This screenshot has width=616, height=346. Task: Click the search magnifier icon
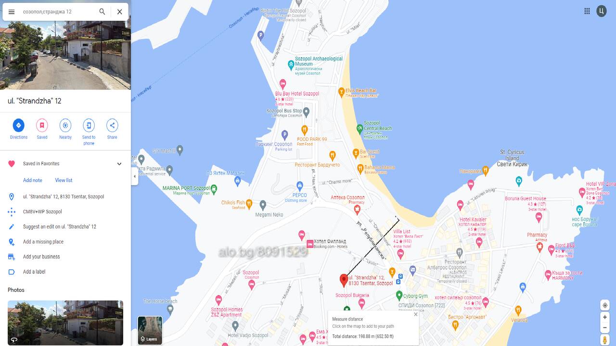[102, 12]
